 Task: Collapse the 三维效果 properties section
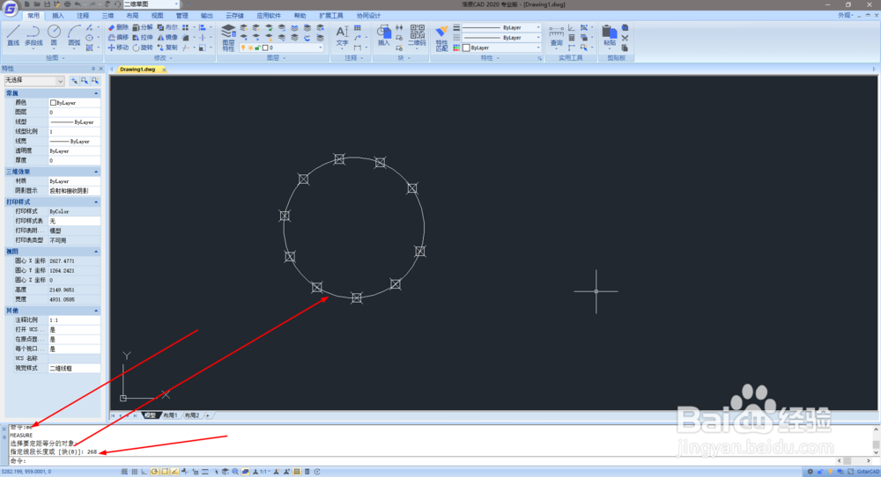[96, 172]
